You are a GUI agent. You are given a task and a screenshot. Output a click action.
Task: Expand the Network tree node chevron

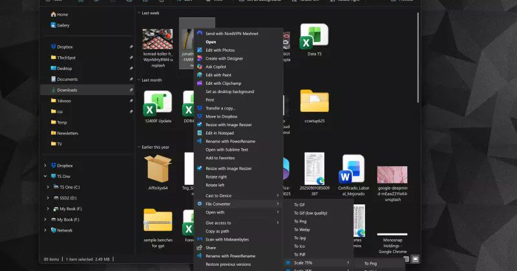(x=45, y=230)
